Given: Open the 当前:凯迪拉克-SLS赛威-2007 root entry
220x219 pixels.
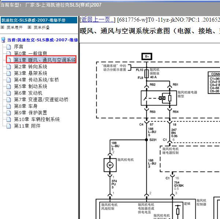Looking at the screenshot, I should click(42, 40).
